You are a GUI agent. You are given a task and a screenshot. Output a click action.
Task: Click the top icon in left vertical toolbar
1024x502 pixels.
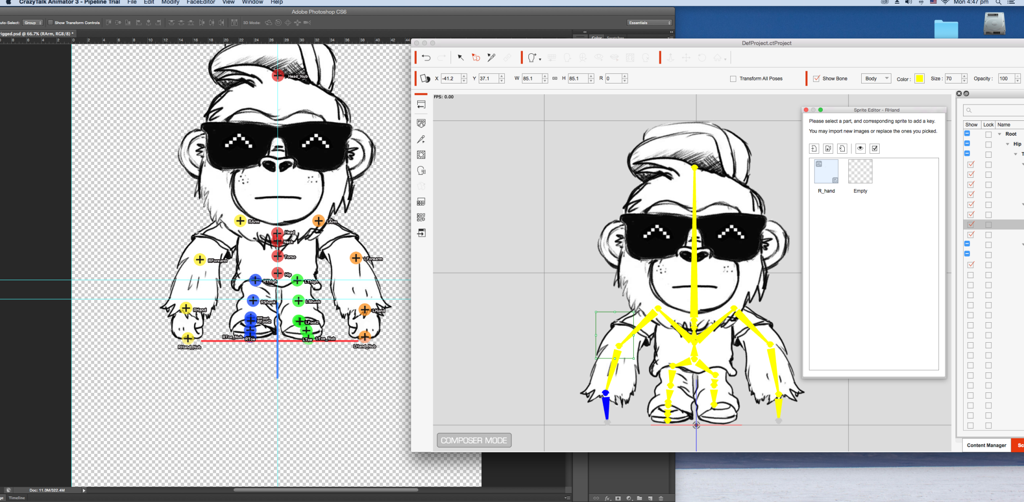(x=421, y=105)
